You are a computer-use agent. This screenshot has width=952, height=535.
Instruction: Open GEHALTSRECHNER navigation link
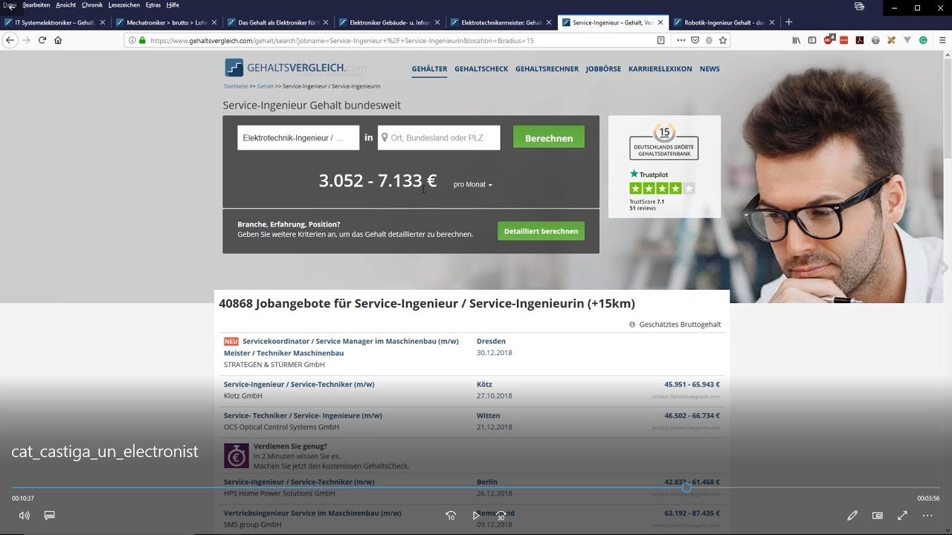coord(547,69)
